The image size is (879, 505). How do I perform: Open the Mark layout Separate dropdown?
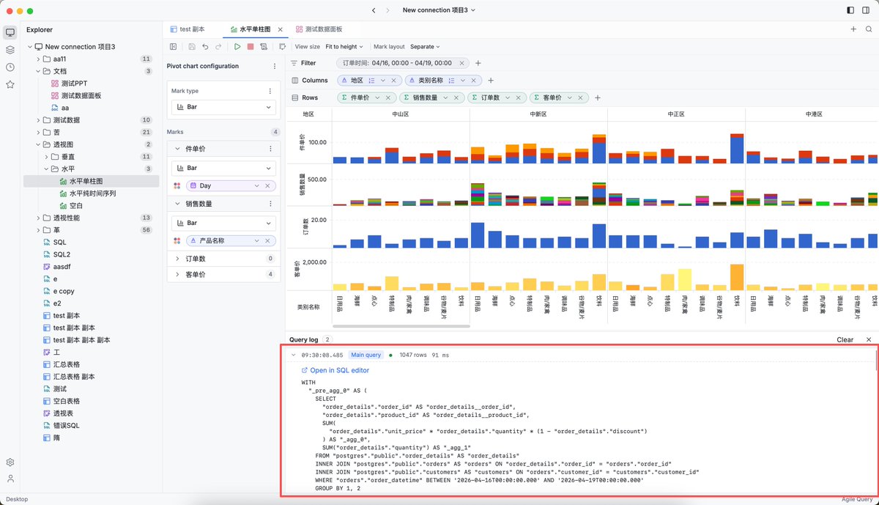[426, 46]
